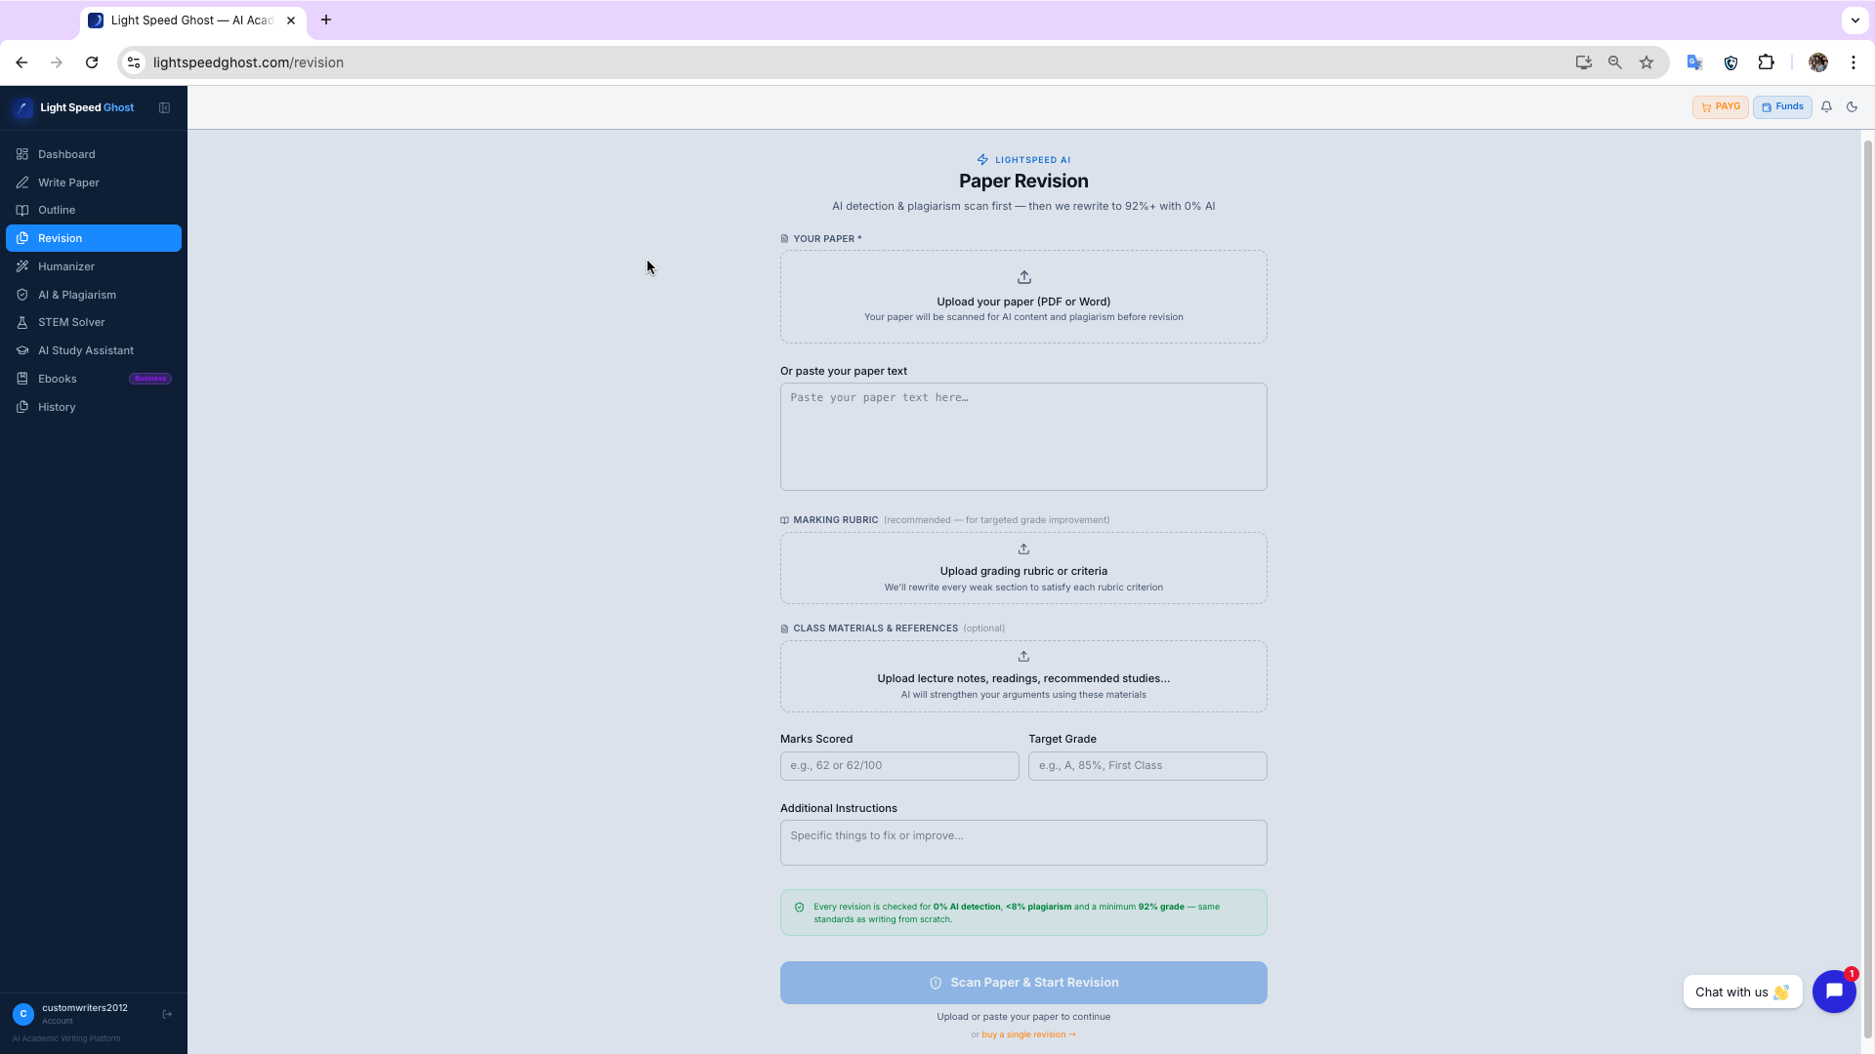Click the Chat with us label
Viewport: 1875px width, 1054px height.
click(1742, 993)
